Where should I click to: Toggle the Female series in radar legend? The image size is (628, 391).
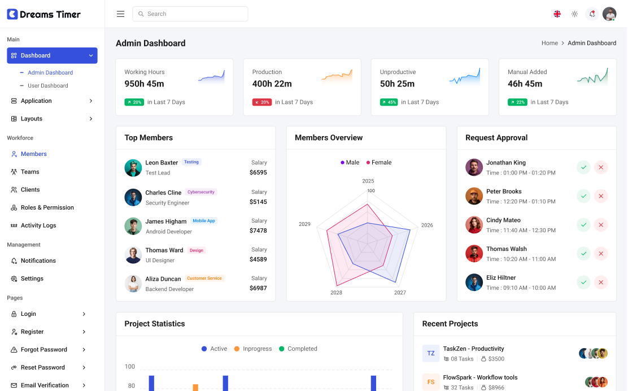click(379, 163)
